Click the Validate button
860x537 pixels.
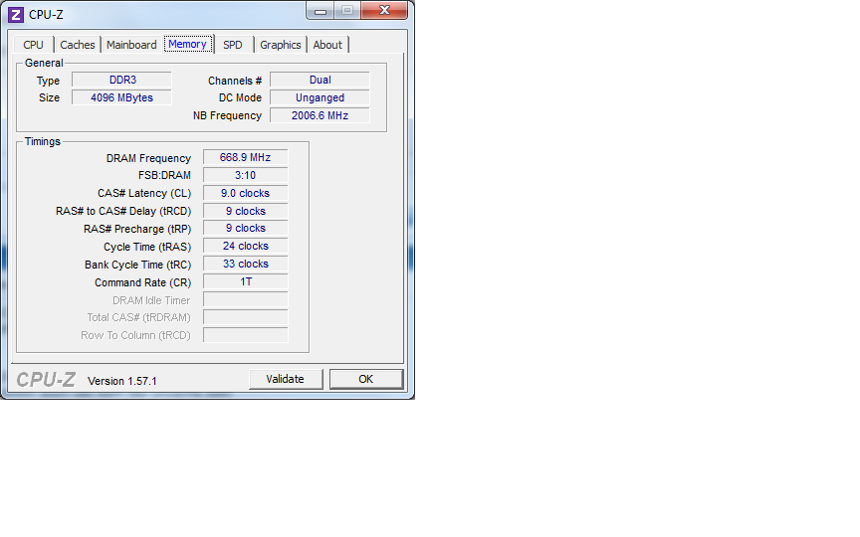(x=286, y=379)
